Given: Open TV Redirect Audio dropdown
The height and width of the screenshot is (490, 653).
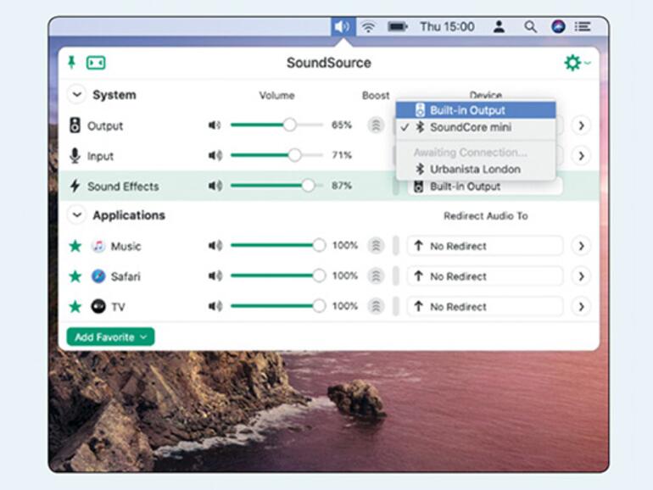Looking at the screenshot, I should click(485, 306).
